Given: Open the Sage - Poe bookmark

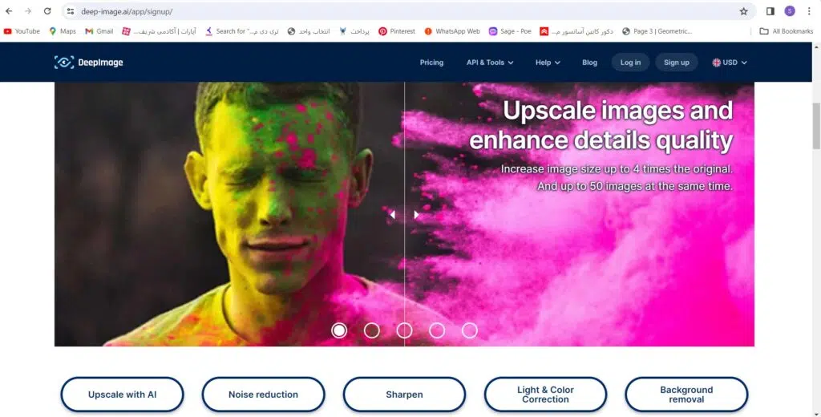Looking at the screenshot, I should (510, 31).
